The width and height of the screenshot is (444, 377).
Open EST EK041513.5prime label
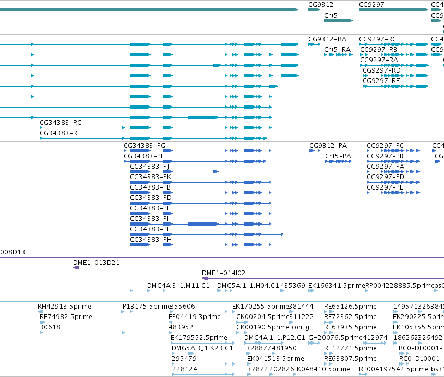click(x=276, y=359)
